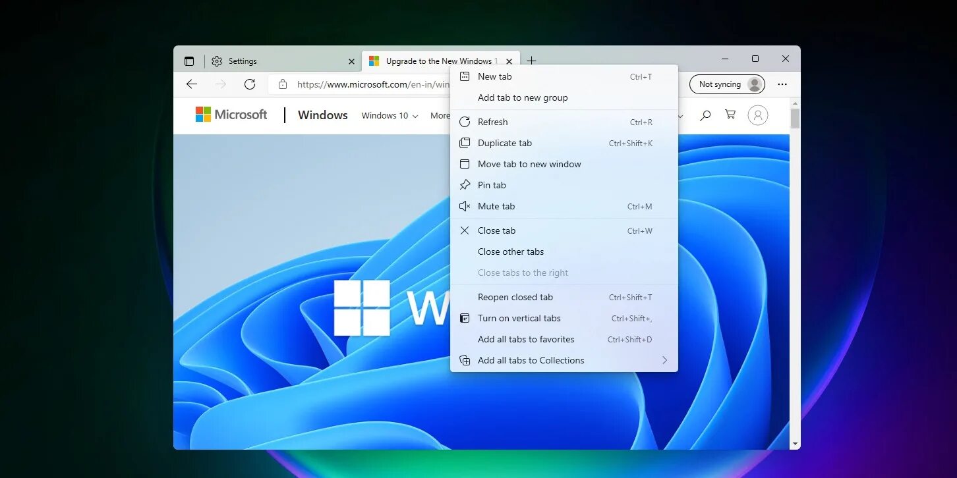
Task: Open Edge Settings and more ellipsis
Action: pyautogui.click(x=782, y=84)
